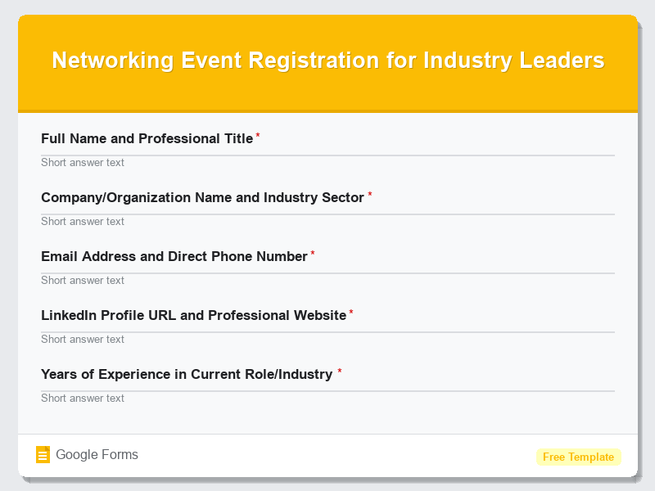655x491 pixels.
Task: Click the LinkedIn Profile URL question label
Action: (193, 315)
